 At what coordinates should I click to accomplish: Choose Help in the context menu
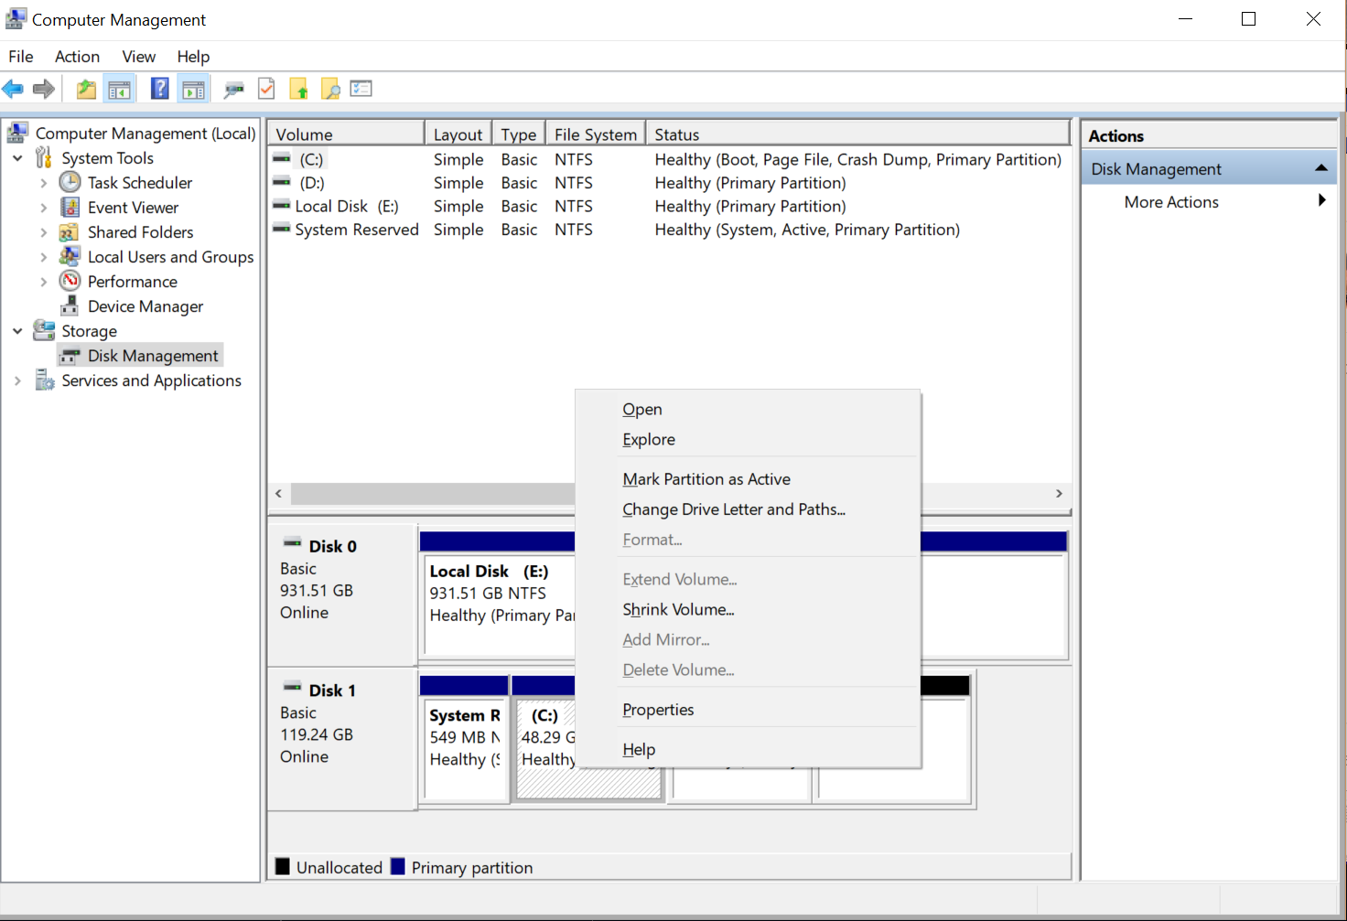[x=747, y=749]
